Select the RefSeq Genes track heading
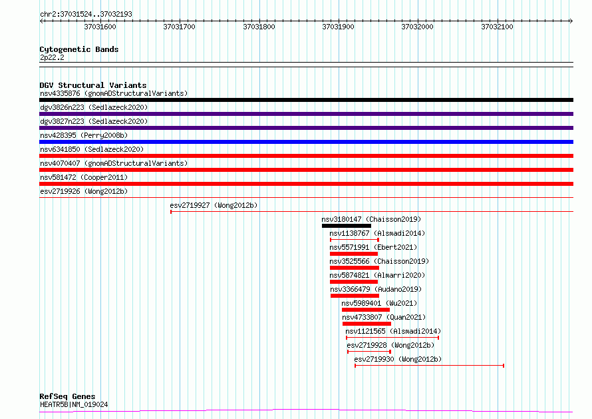Viewport: 592px width, 419px height. coord(67,396)
